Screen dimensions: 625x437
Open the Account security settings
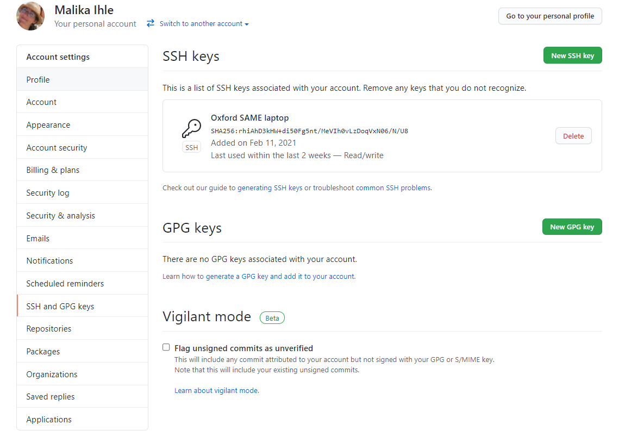[x=57, y=147]
